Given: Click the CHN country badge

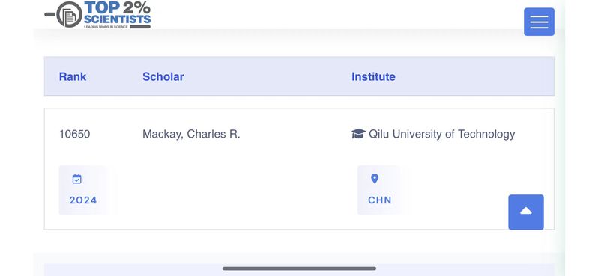Looking at the screenshot, I should pos(380,190).
